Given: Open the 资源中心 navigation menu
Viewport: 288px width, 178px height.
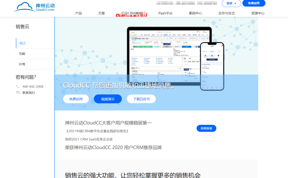Looking at the screenshot, I should (258, 13).
